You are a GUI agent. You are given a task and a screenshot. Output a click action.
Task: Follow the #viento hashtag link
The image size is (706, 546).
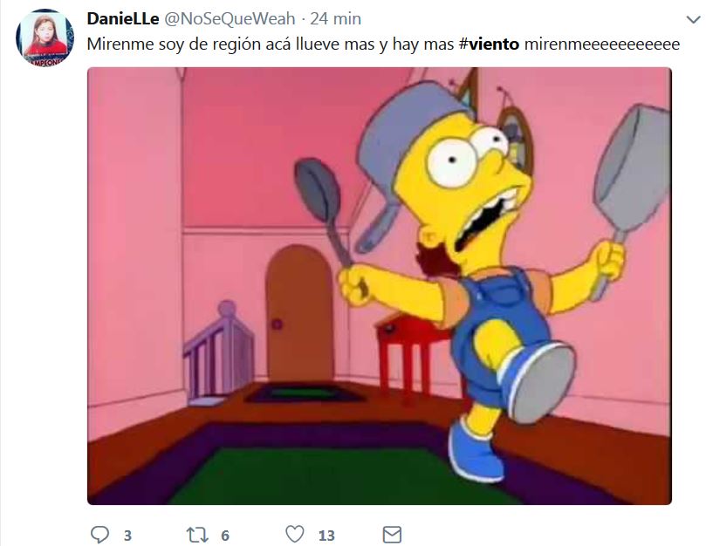[x=489, y=44]
